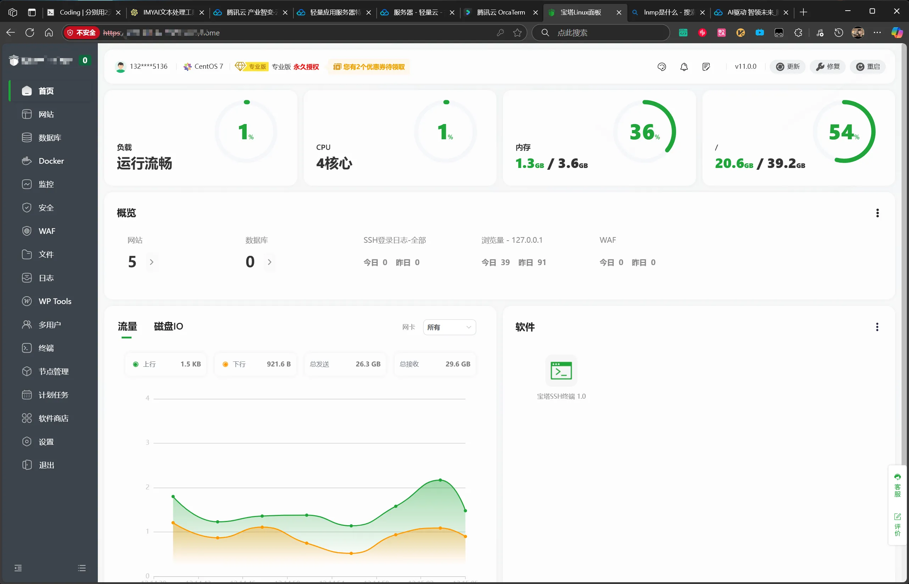Click the 修复 repair button
Viewport: 909px width, 584px height.
tap(827, 67)
